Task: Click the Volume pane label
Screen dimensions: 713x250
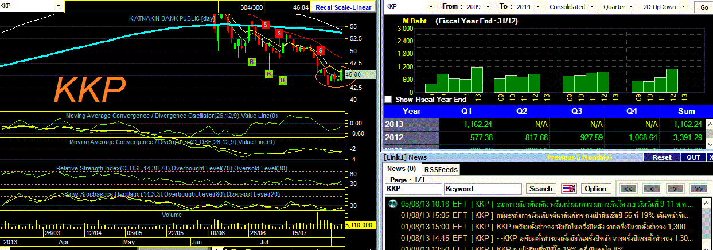Action: click(172, 215)
